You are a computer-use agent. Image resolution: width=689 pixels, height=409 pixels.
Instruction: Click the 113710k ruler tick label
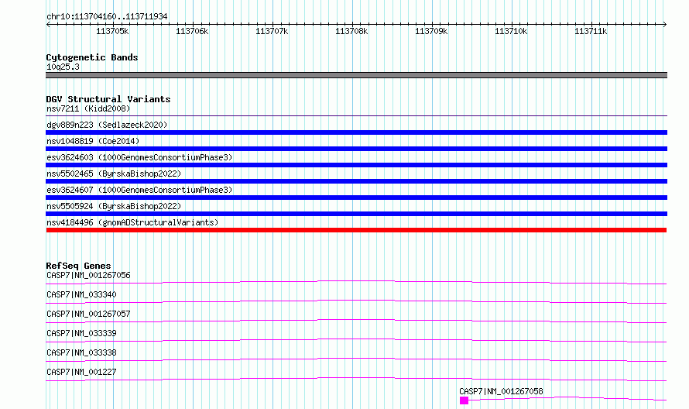[x=511, y=31]
